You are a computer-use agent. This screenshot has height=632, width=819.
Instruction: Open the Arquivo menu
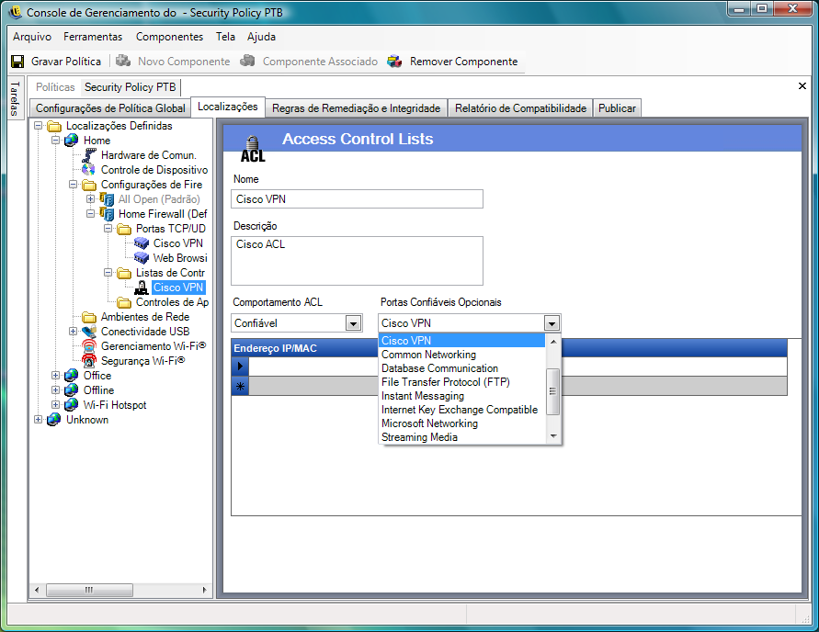[x=32, y=37]
